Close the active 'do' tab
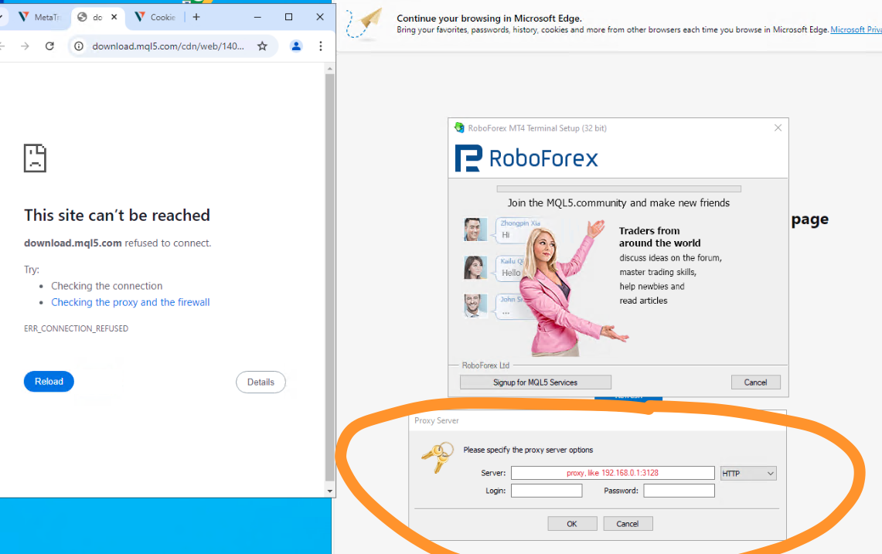 (x=114, y=17)
